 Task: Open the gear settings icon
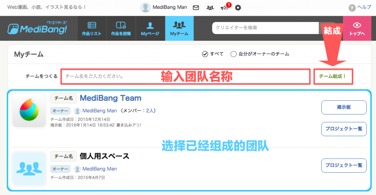tap(238, 8)
